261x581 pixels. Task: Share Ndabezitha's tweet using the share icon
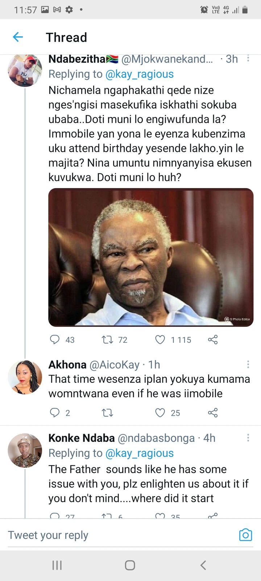tap(213, 340)
